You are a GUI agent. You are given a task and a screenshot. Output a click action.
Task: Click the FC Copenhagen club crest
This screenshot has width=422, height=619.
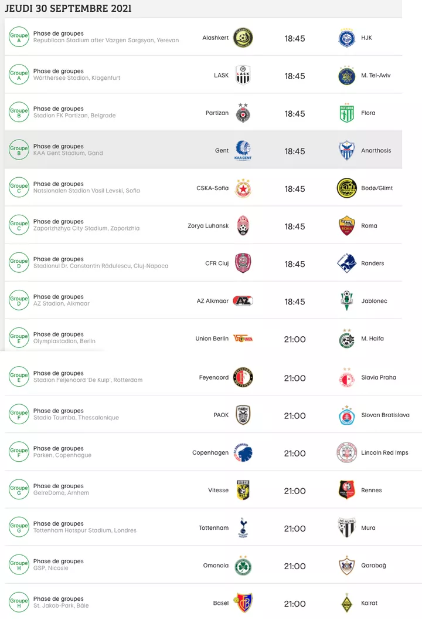click(243, 452)
